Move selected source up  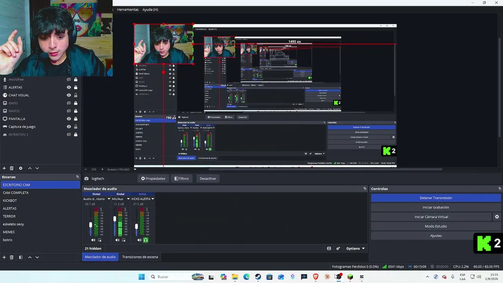pyautogui.click(x=29, y=168)
